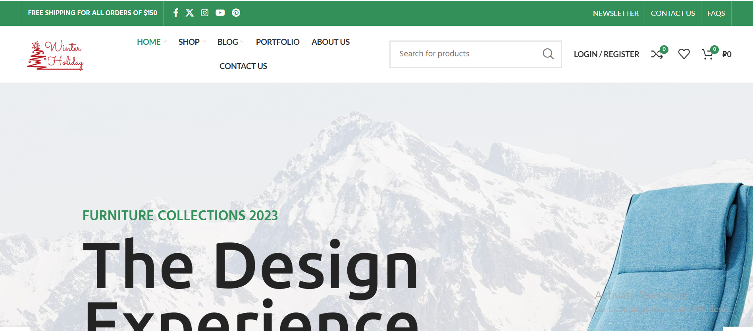This screenshot has width=753, height=331.
Task: Click the free shipping notice text
Action: pyautogui.click(x=92, y=13)
